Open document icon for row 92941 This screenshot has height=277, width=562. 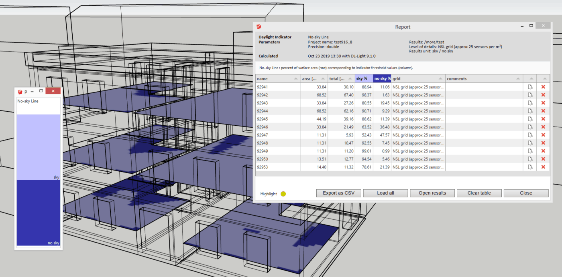[530, 87]
